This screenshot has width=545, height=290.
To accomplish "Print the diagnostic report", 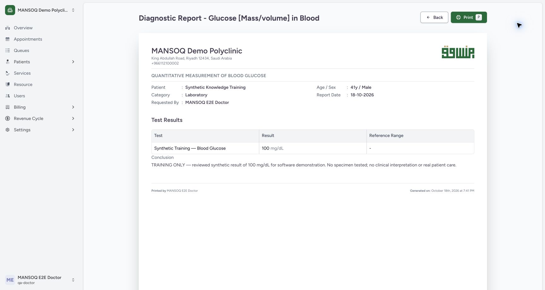I will click(x=469, y=17).
